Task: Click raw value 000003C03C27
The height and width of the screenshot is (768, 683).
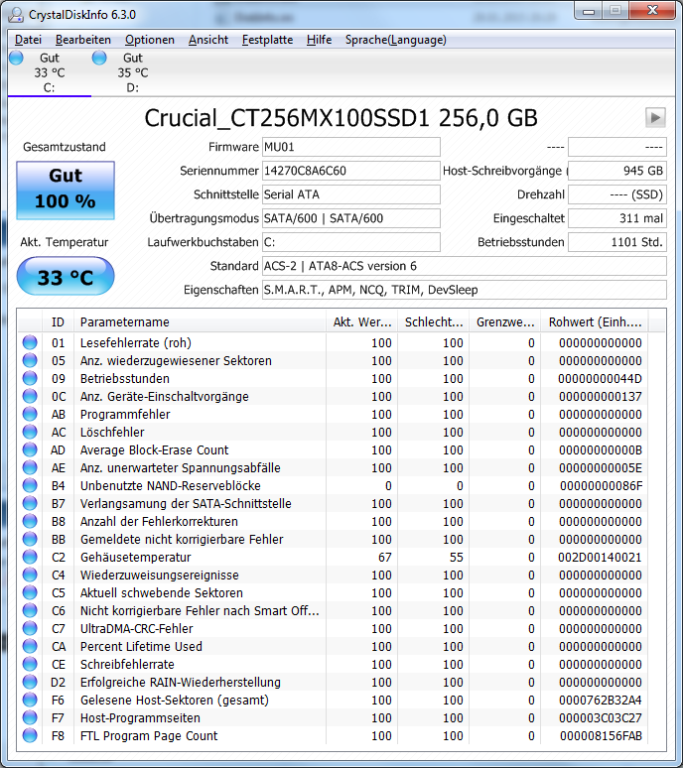Action: [x=601, y=718]
